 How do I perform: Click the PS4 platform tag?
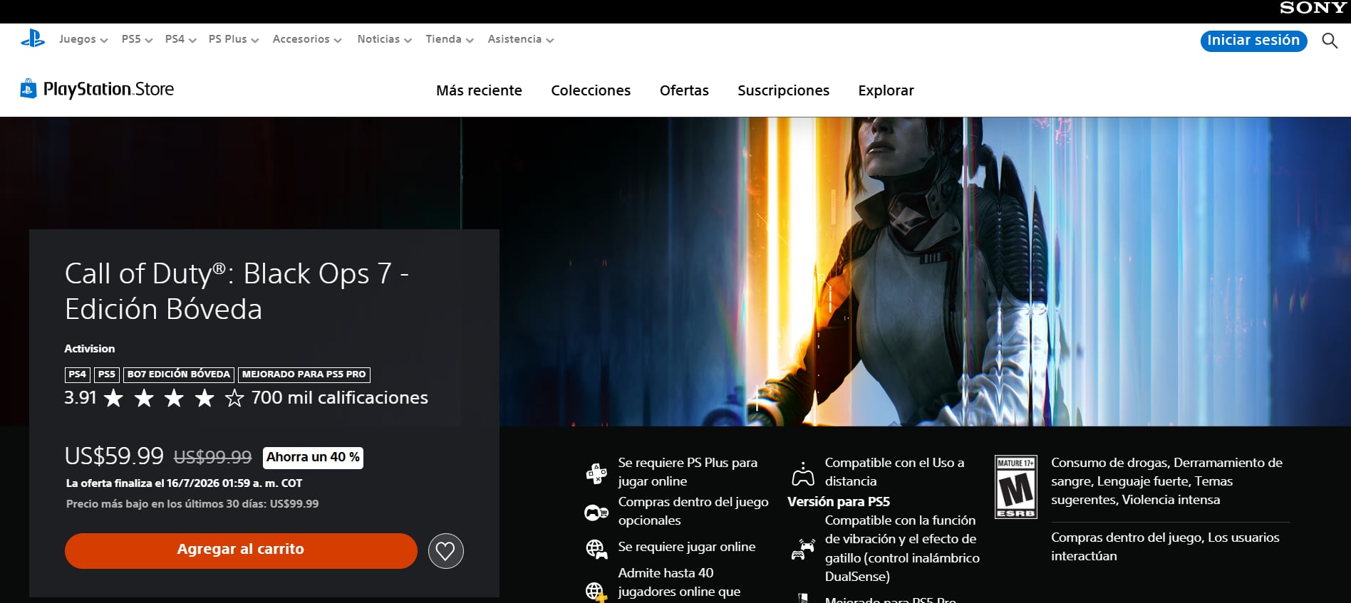tap(78, 374)
